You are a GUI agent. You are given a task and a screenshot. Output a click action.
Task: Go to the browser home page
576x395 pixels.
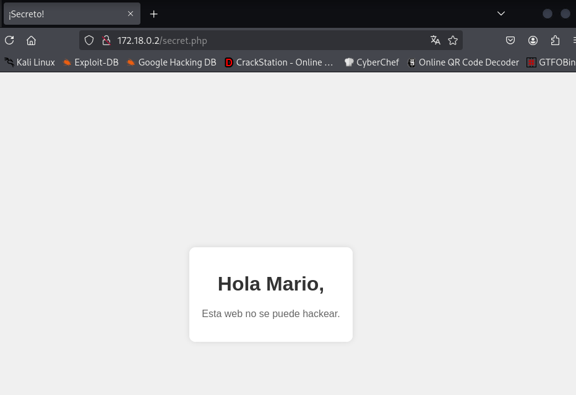[x=31, y=41]
